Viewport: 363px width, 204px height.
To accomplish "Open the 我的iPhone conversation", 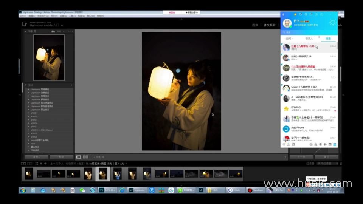I will click(309, 129).
